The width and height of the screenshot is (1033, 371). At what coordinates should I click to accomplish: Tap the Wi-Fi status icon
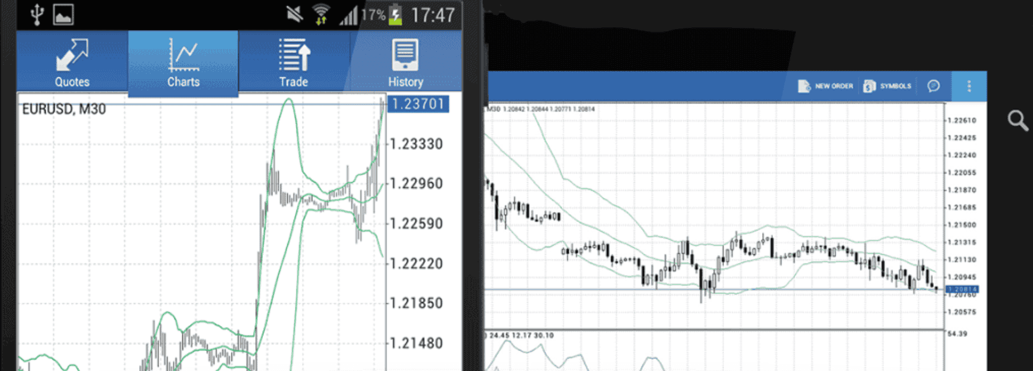point(322,14)
